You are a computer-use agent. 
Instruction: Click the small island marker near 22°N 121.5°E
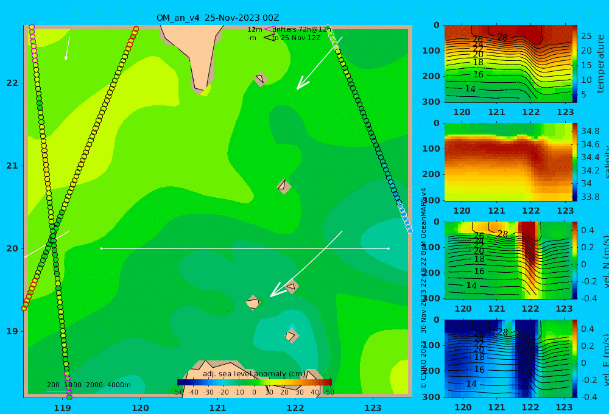click(260, 79)
